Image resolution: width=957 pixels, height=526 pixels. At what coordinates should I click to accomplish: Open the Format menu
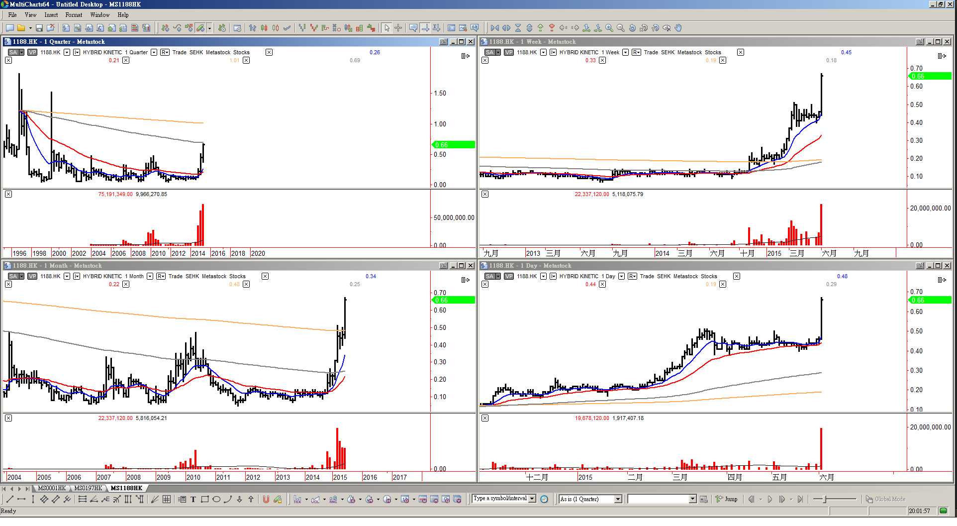pyautogui.click(x=74, y=15)
